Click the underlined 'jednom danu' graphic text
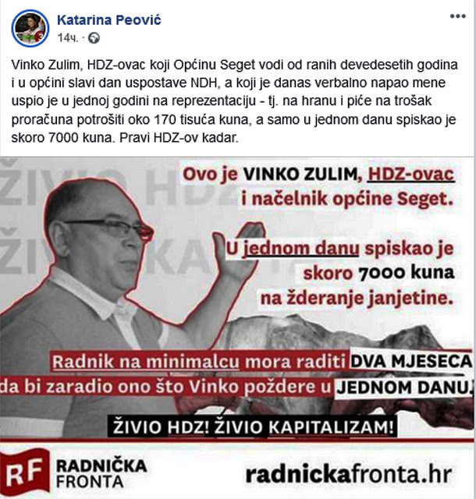 (x=300, y=249)
